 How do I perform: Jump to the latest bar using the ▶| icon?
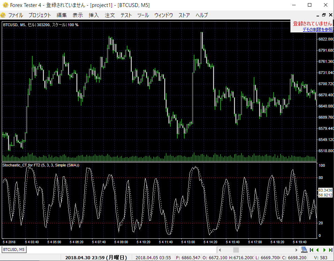click(330, 250)
